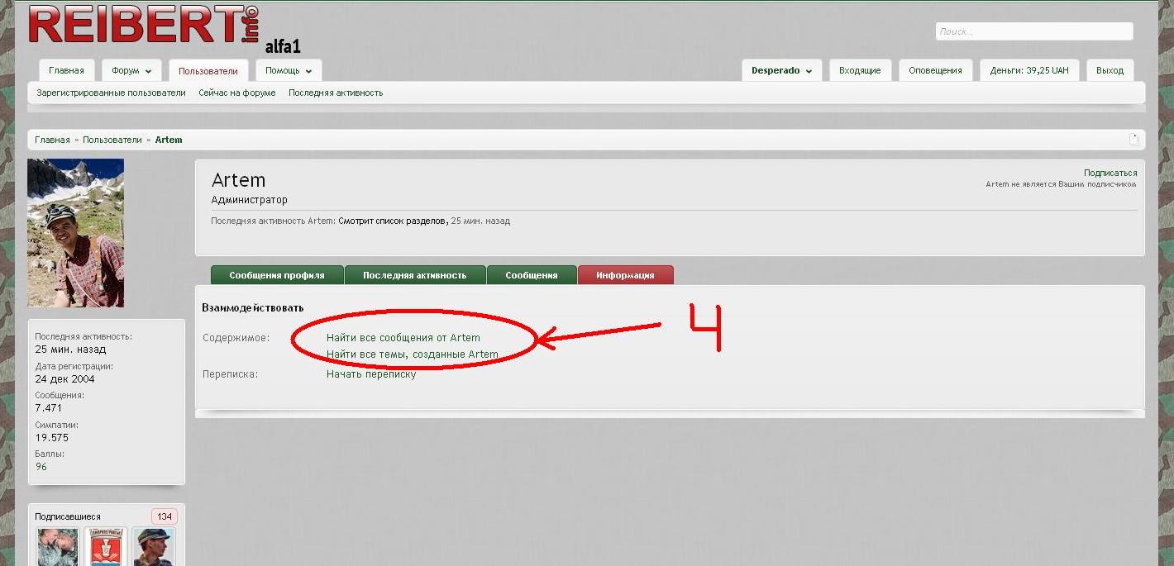Viewport: 1174px width, 566px height.
Task: Switch to Сообщения профиля tab
Action: [x=277, y=275]
